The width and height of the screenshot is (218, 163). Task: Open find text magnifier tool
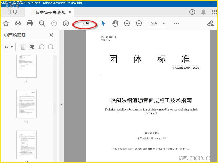[x=42, y=23]
